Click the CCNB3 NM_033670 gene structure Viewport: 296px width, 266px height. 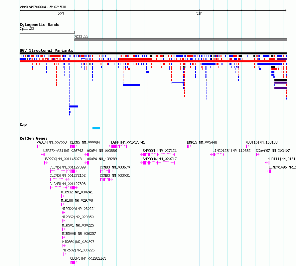click(106, 171)
